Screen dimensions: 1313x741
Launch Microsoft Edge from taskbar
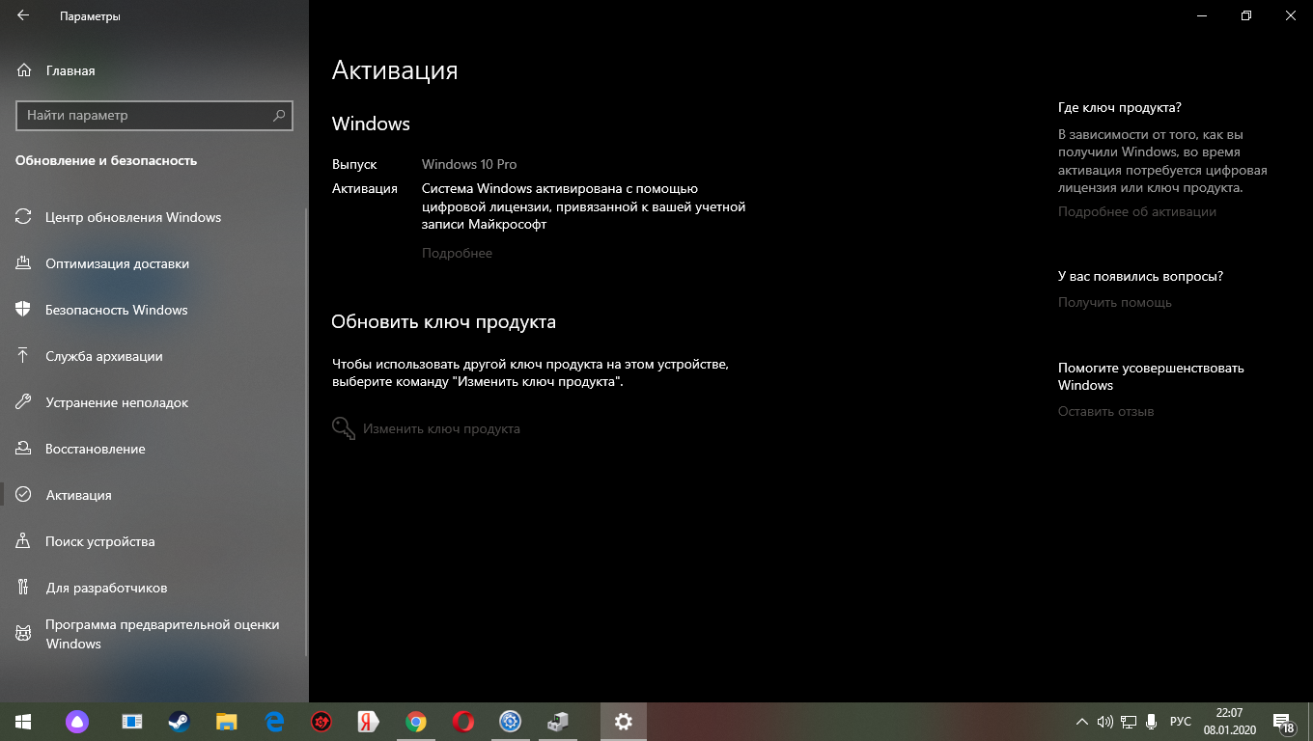point(274,722)
